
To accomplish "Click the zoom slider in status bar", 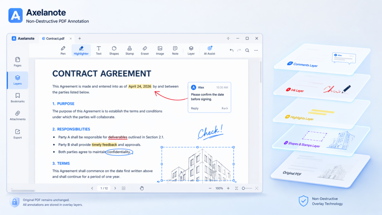I will 249,188.
